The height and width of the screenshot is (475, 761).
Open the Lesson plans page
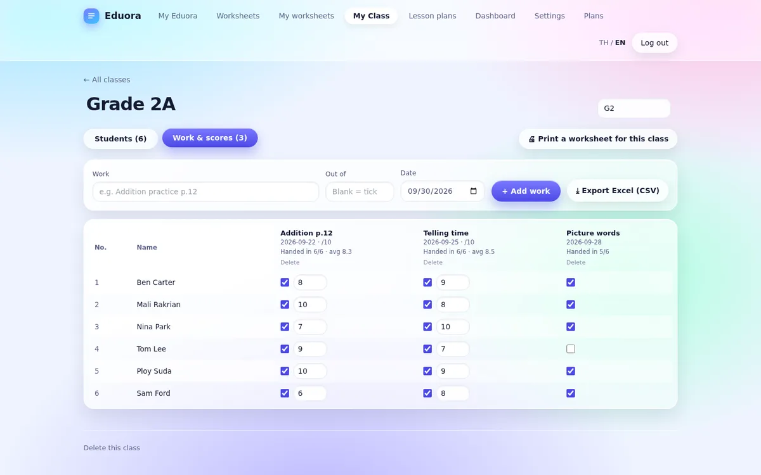(433, 16)
